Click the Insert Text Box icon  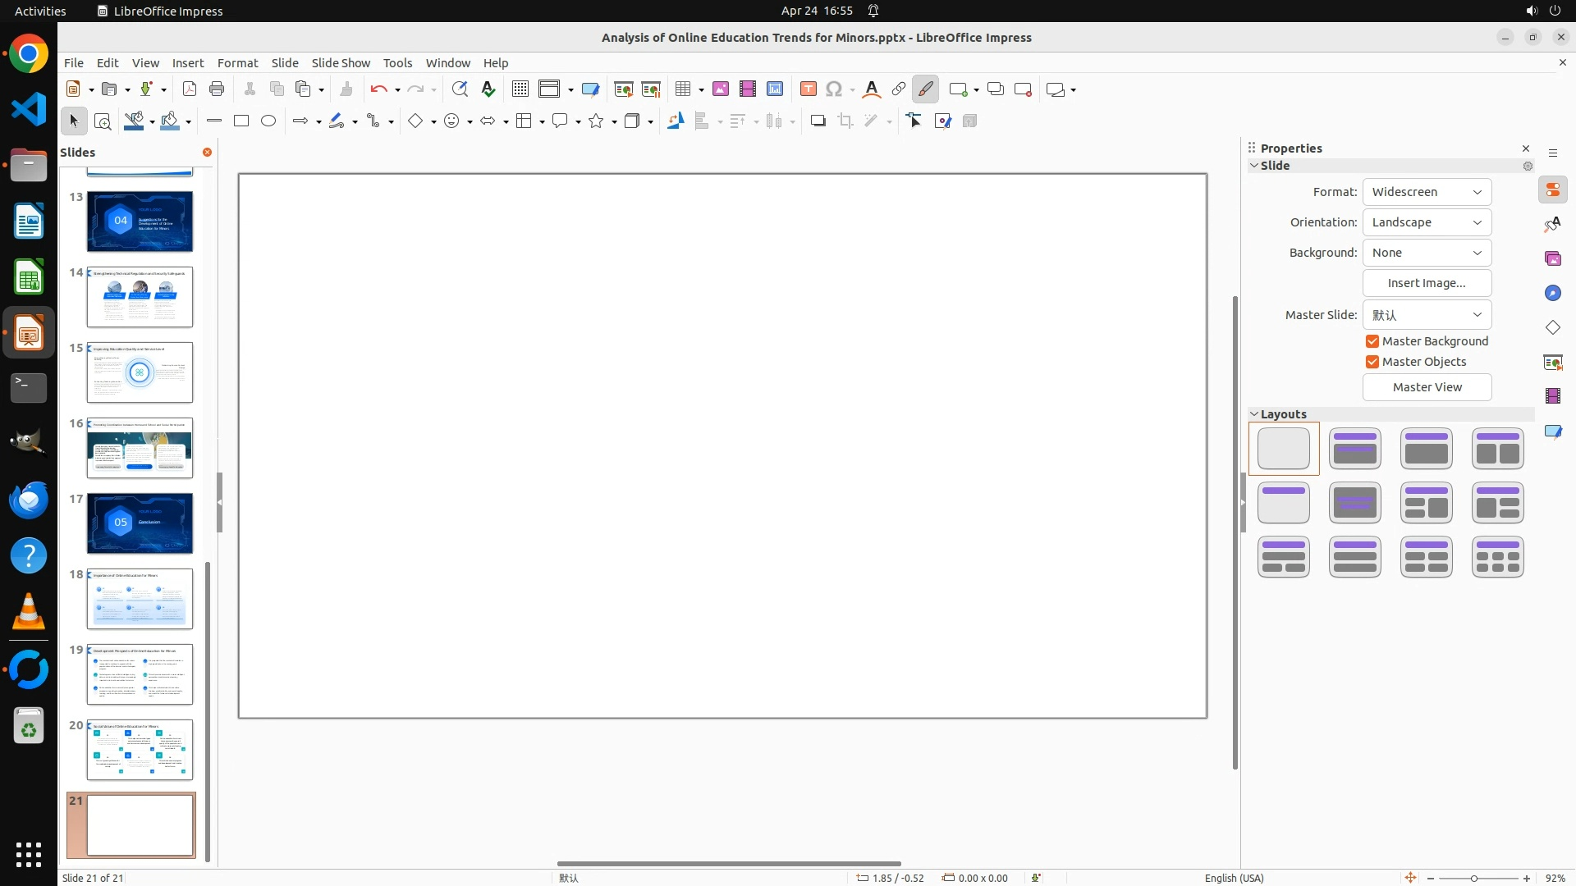click(808, 89)
